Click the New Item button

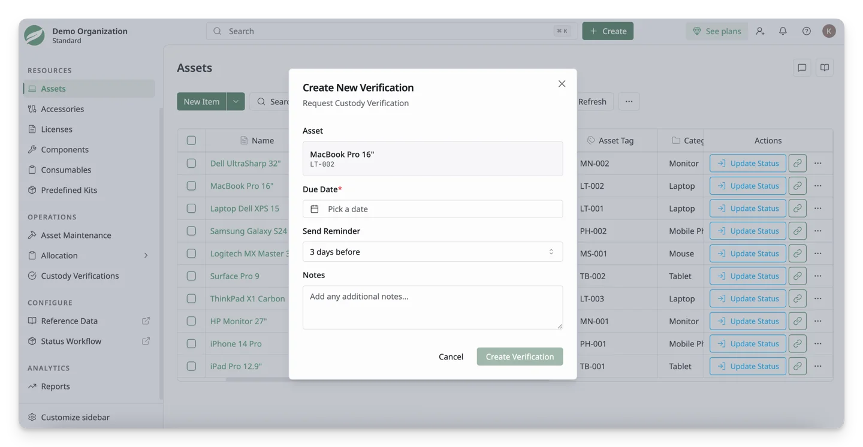coord(201,102)
